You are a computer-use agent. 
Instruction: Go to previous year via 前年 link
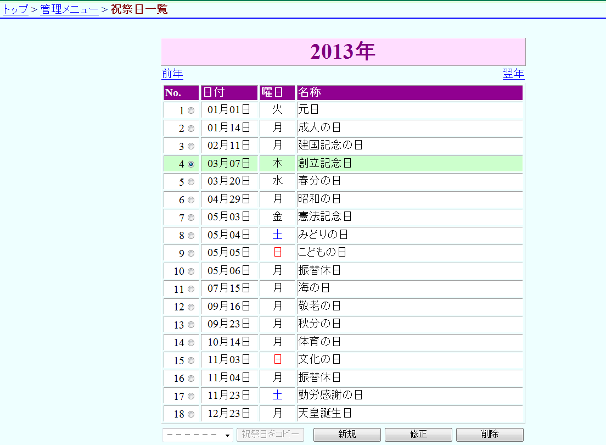click(x=172, y=74)
